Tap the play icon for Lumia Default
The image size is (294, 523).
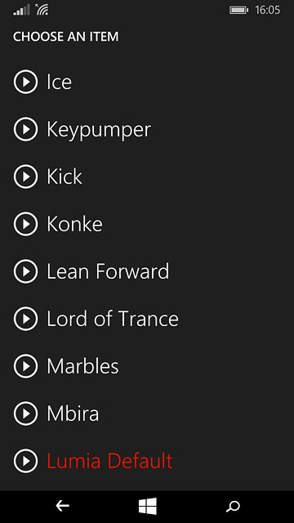(25, 461)
